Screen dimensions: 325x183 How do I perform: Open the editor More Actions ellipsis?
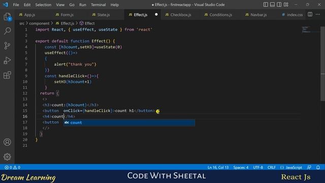pyautogui.click(x=318, y=14)
